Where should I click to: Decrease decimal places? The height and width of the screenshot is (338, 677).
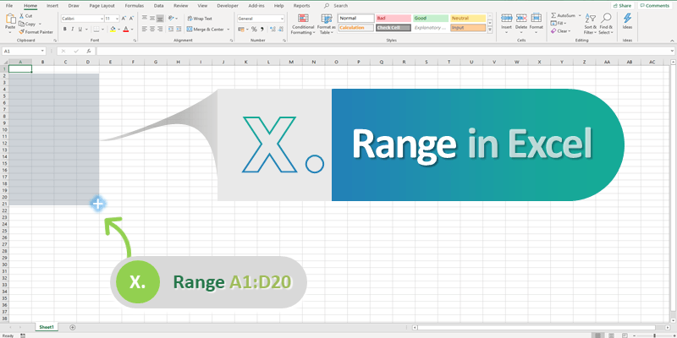(279, 30)
